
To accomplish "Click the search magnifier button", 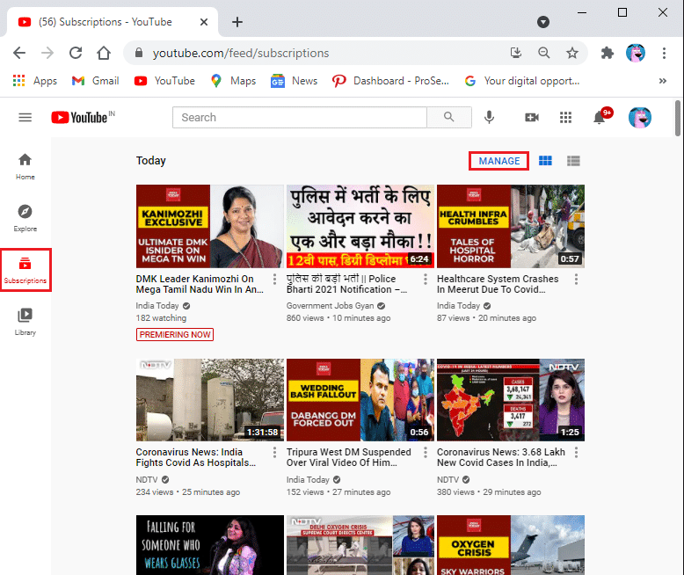I will (450, 117).
